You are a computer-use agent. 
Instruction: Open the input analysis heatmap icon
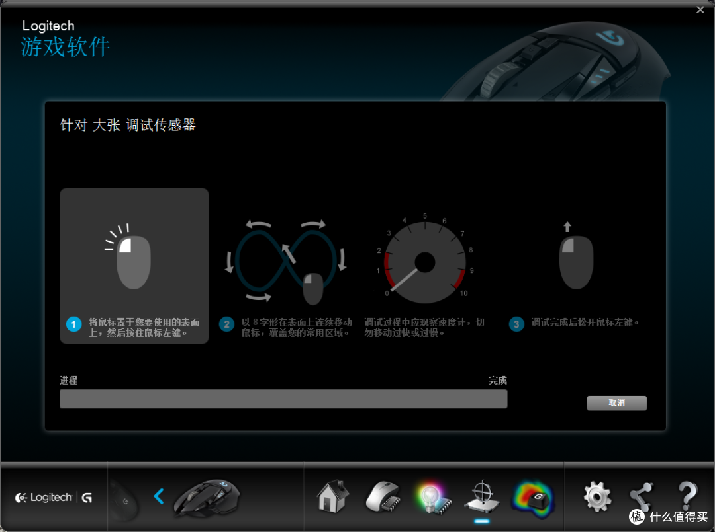[532, 499]
